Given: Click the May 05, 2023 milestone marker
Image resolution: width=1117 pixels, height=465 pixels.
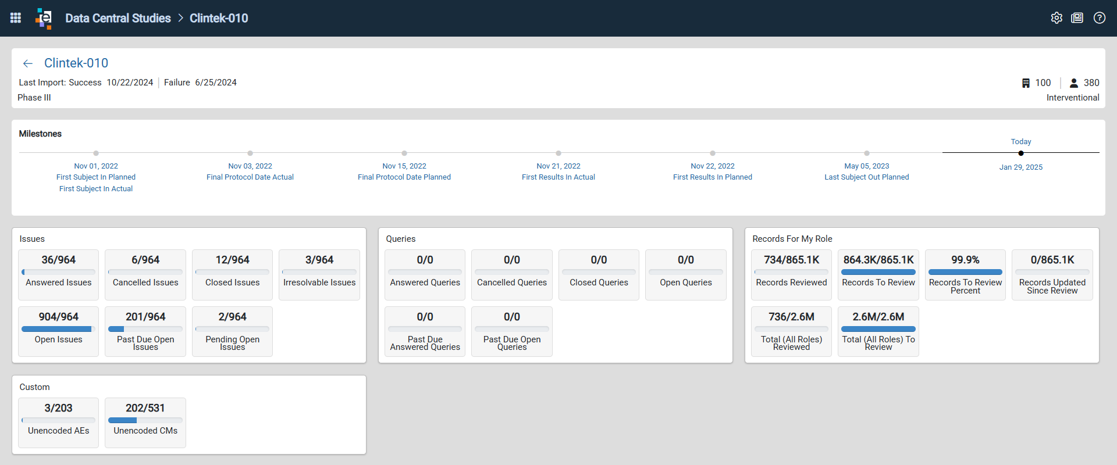Looking at the screenshot, I should tap(867, 153).
